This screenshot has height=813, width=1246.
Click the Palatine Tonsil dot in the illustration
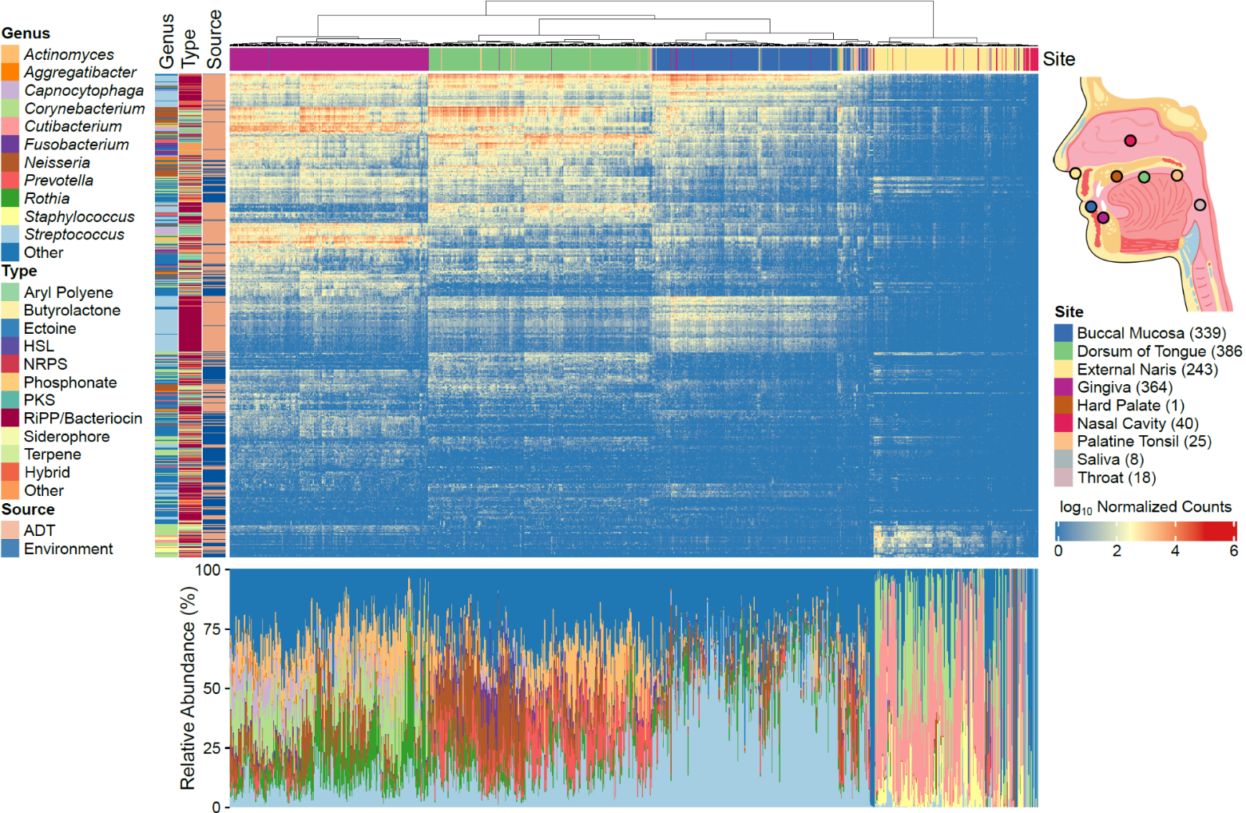click(1177, 176)
